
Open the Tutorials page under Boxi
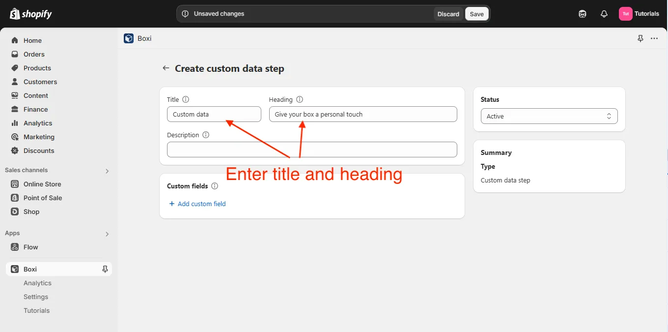click(36, 310)
